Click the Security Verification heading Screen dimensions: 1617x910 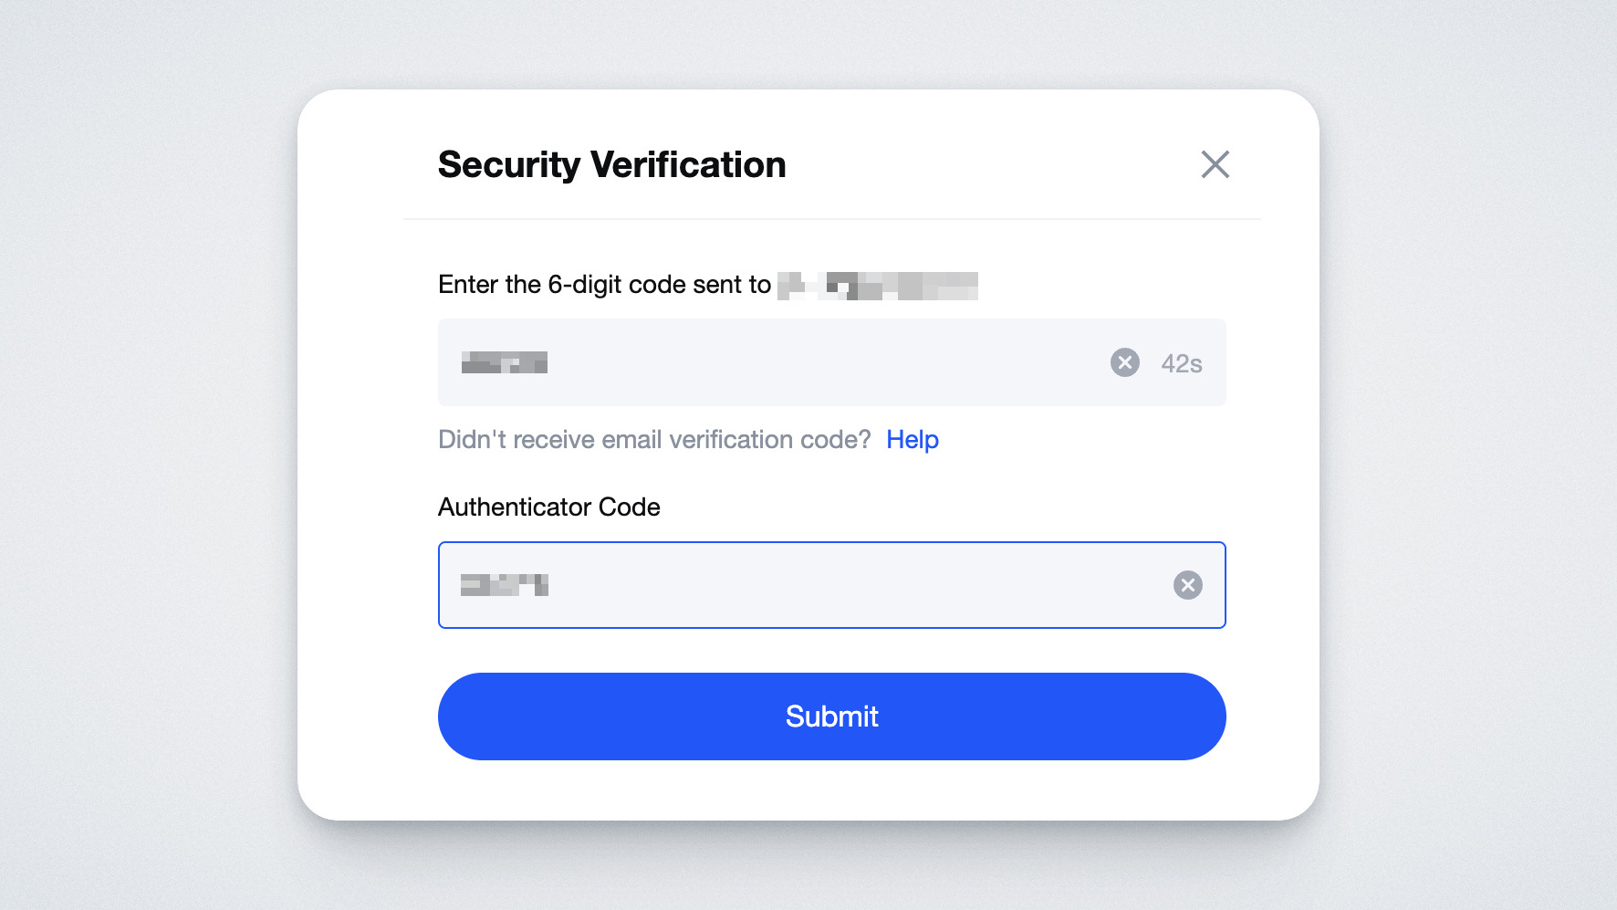click(x=611, y=165)
